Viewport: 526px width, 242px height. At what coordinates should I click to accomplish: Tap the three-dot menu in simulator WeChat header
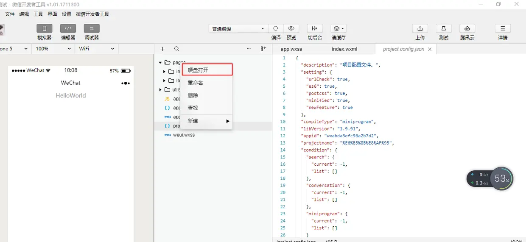pos(126,83)
